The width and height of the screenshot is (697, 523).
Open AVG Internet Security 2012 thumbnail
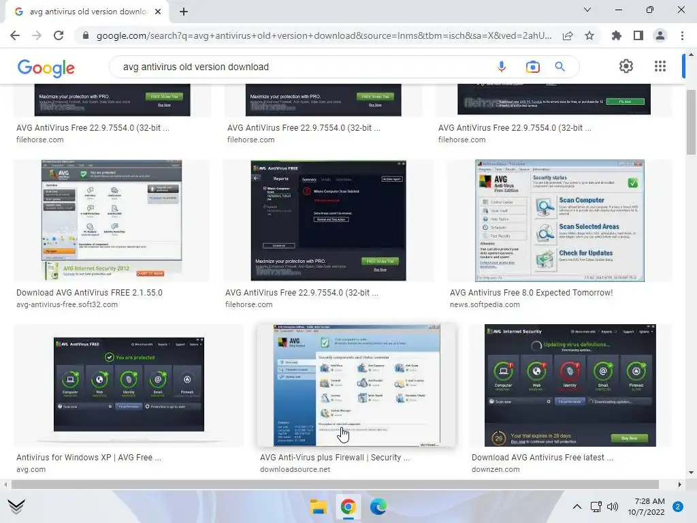pos(112,220)
